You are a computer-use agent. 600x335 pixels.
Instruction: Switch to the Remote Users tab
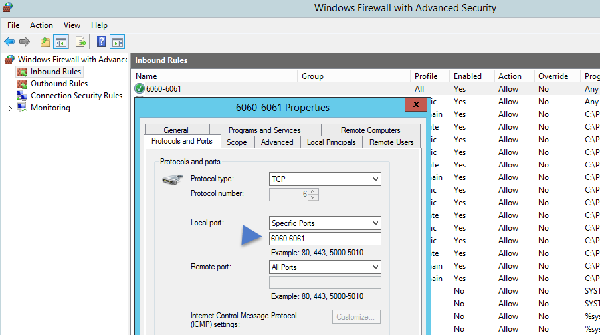click(x=391, y=142)
